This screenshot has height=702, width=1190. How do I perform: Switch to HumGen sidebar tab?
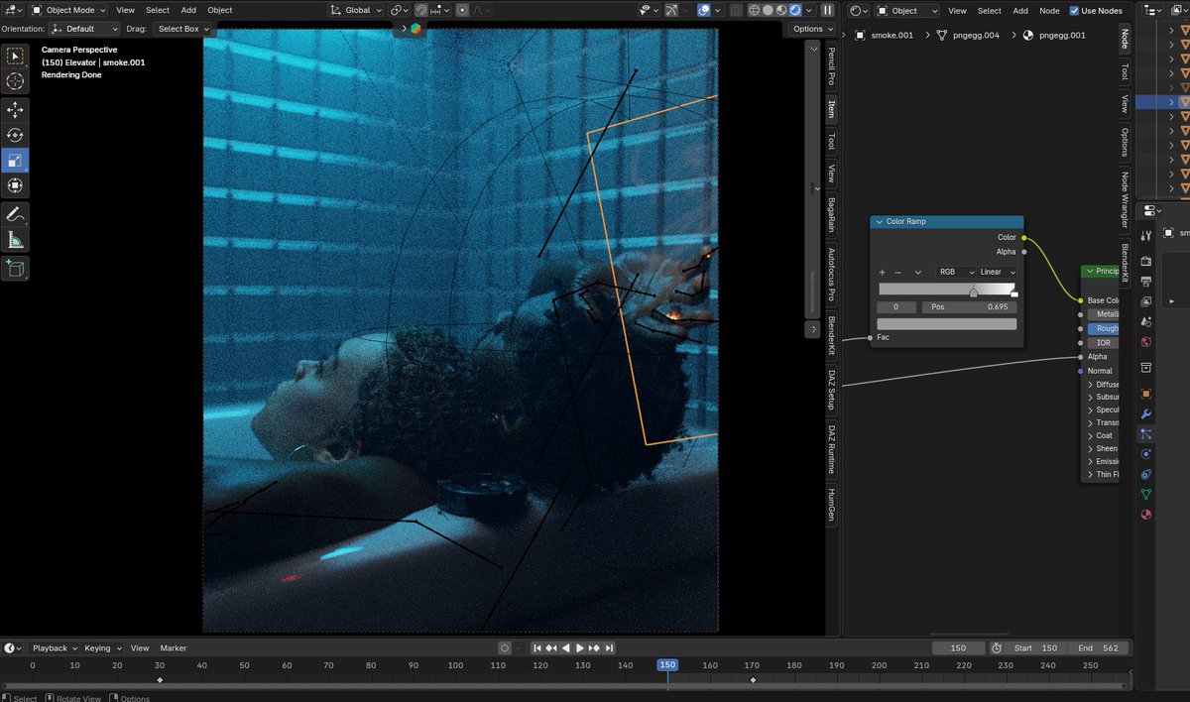pyautogui.click(x=831, y=506)
